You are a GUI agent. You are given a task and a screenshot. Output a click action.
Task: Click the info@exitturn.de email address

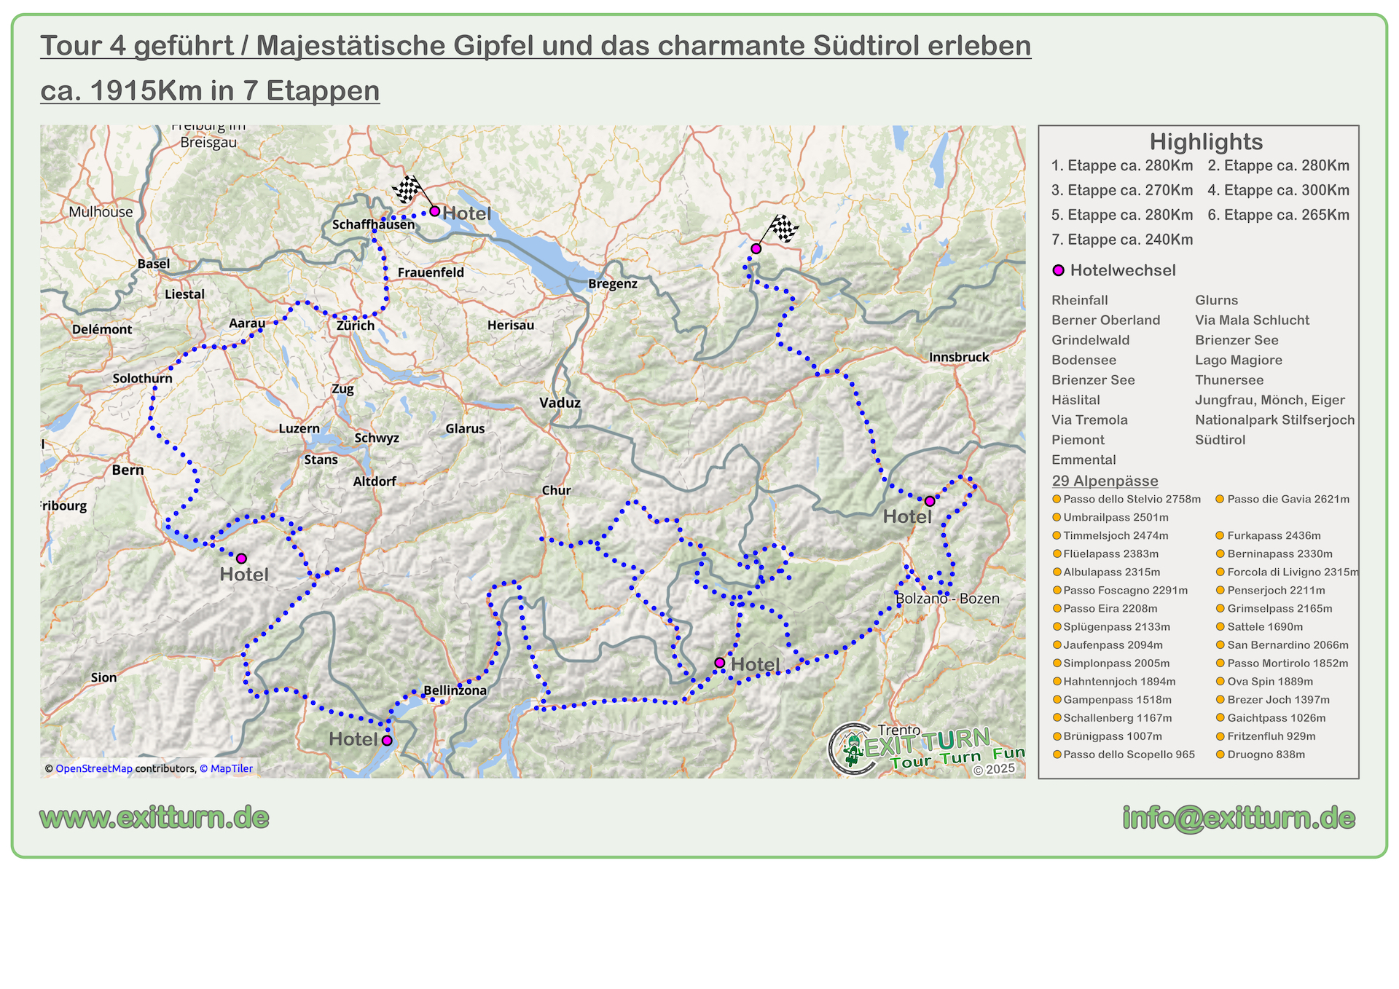pos(1238,818)
